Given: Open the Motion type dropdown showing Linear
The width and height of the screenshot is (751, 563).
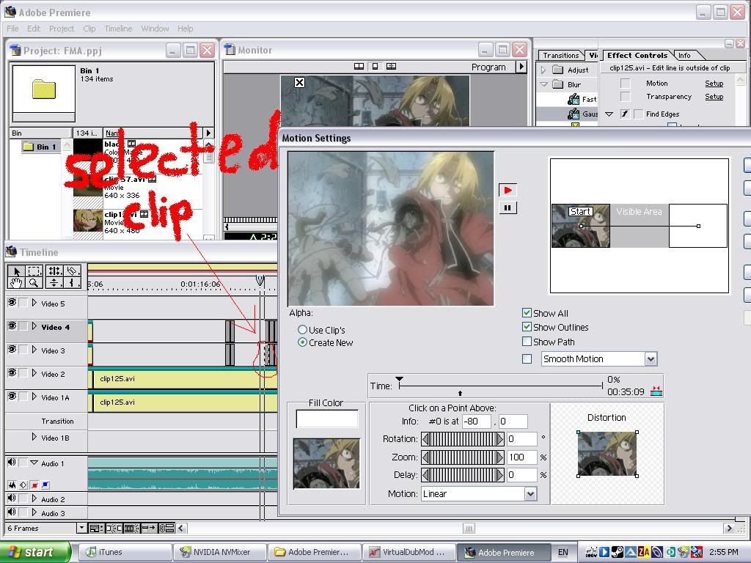Looking at the screenshot, I should [x=530, y=494].
